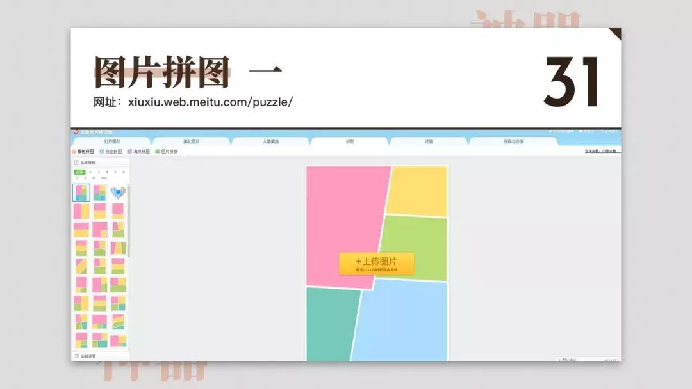Filter templates by 3 photos

tap(98, 172)
